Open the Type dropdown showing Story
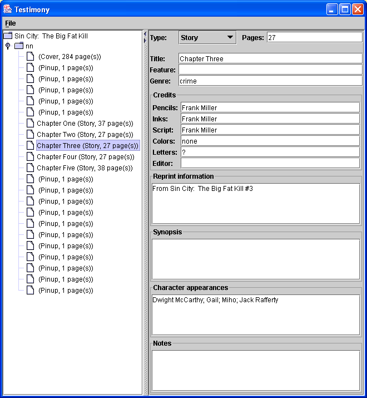This screenshot has height=398, width=367. (x=207, y=37)
